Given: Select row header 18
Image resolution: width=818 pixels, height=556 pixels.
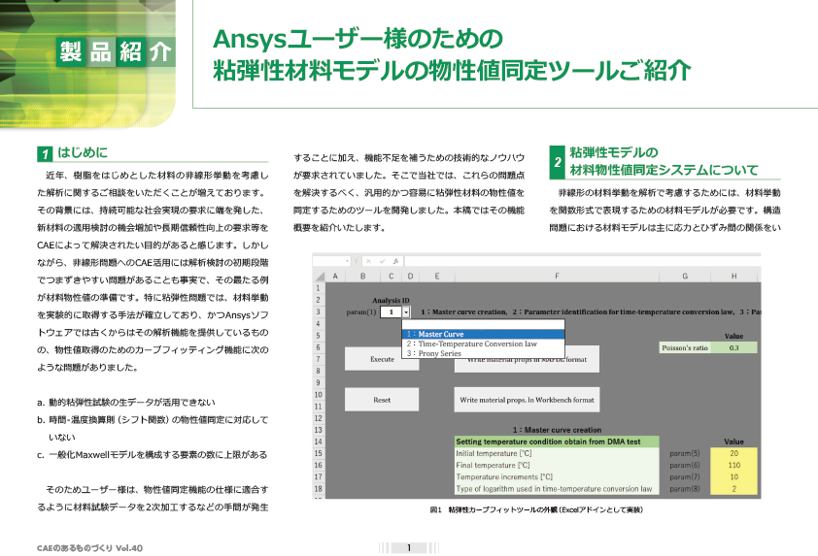Looking at the screenshot, I should point(319,489).
